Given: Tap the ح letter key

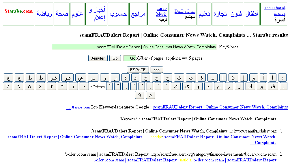Looking at the screenshot, I should pos(157,78).
